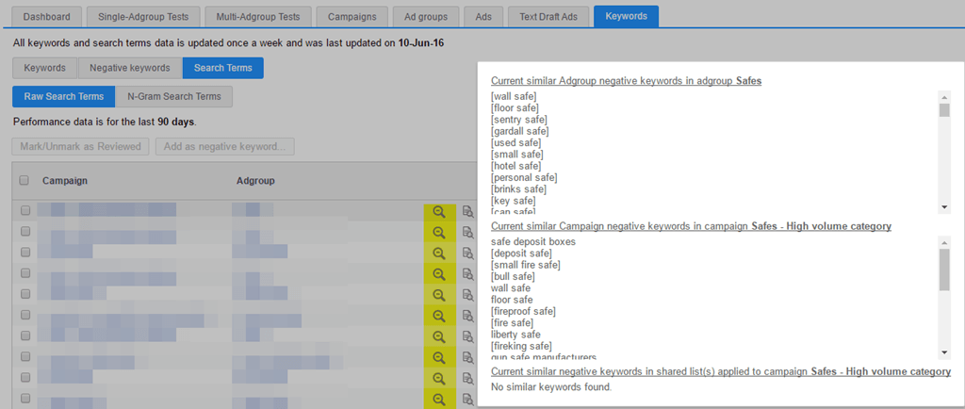Check the fourth search term row checkbox
This screenshot has height=409, width=965.
[x=25, y=273]
